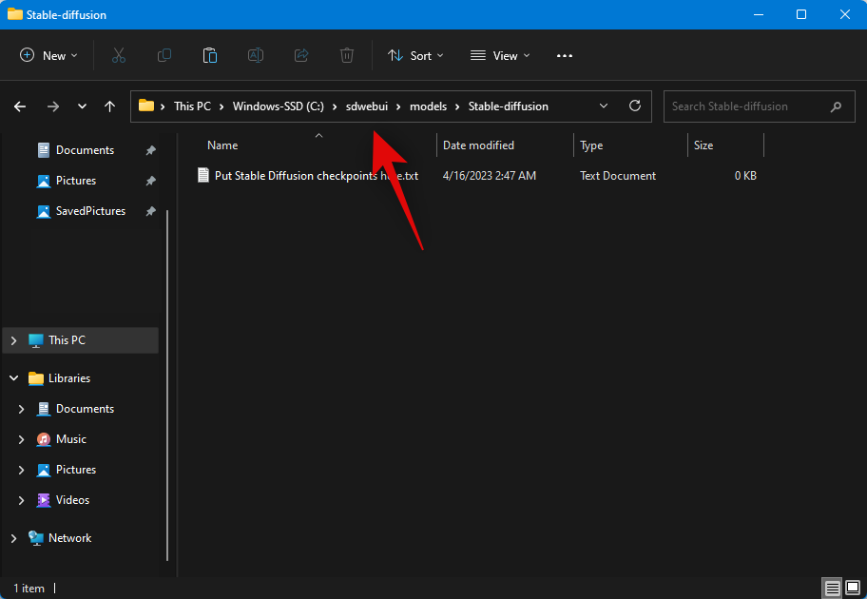Viewport: 867px width, 599px height.
Task: Refresh the current folder view
Action: tap(635, 106)
